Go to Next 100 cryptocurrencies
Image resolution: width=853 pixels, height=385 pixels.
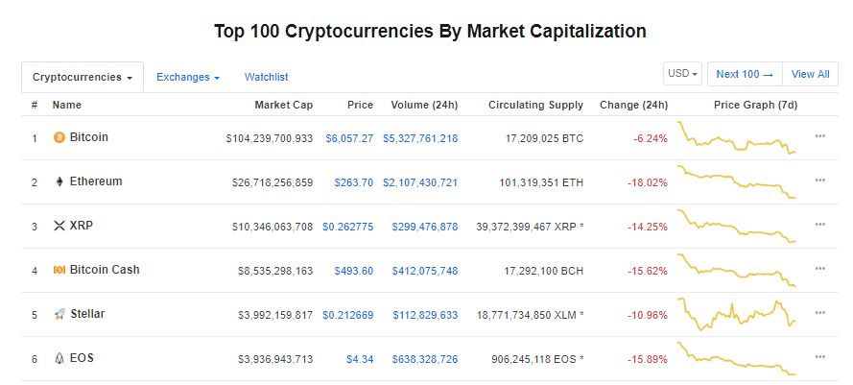[x=745, y=74]
